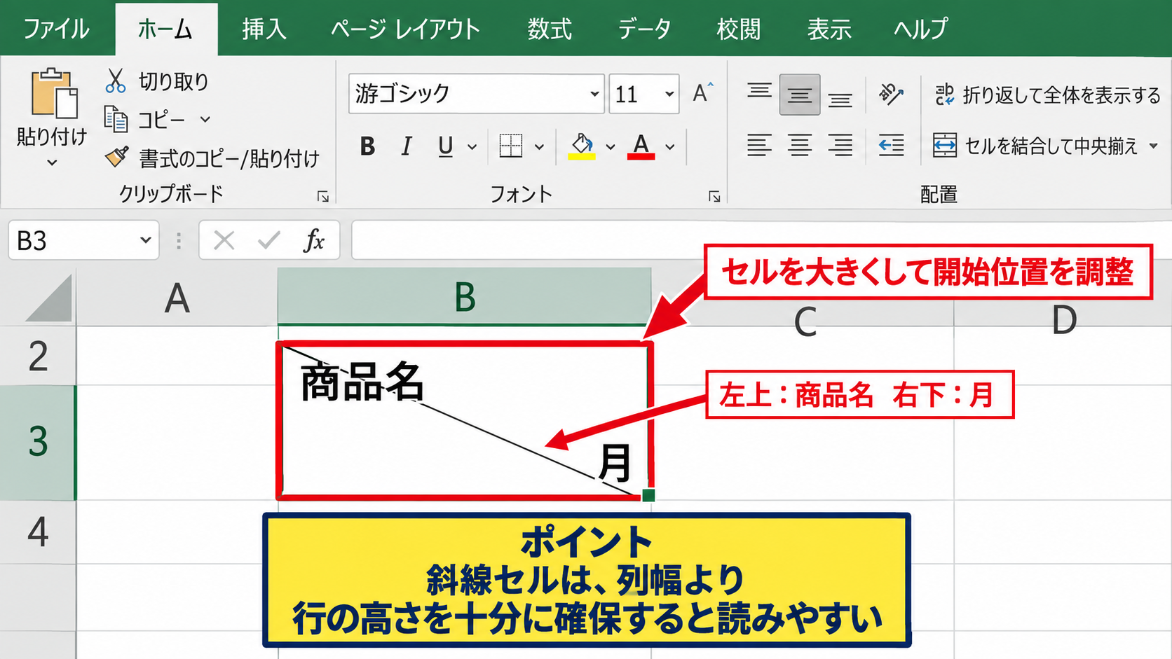This screenshot has height=659, width=1172.
Task: Open Insert Function fx button
Action: point(314,240)
